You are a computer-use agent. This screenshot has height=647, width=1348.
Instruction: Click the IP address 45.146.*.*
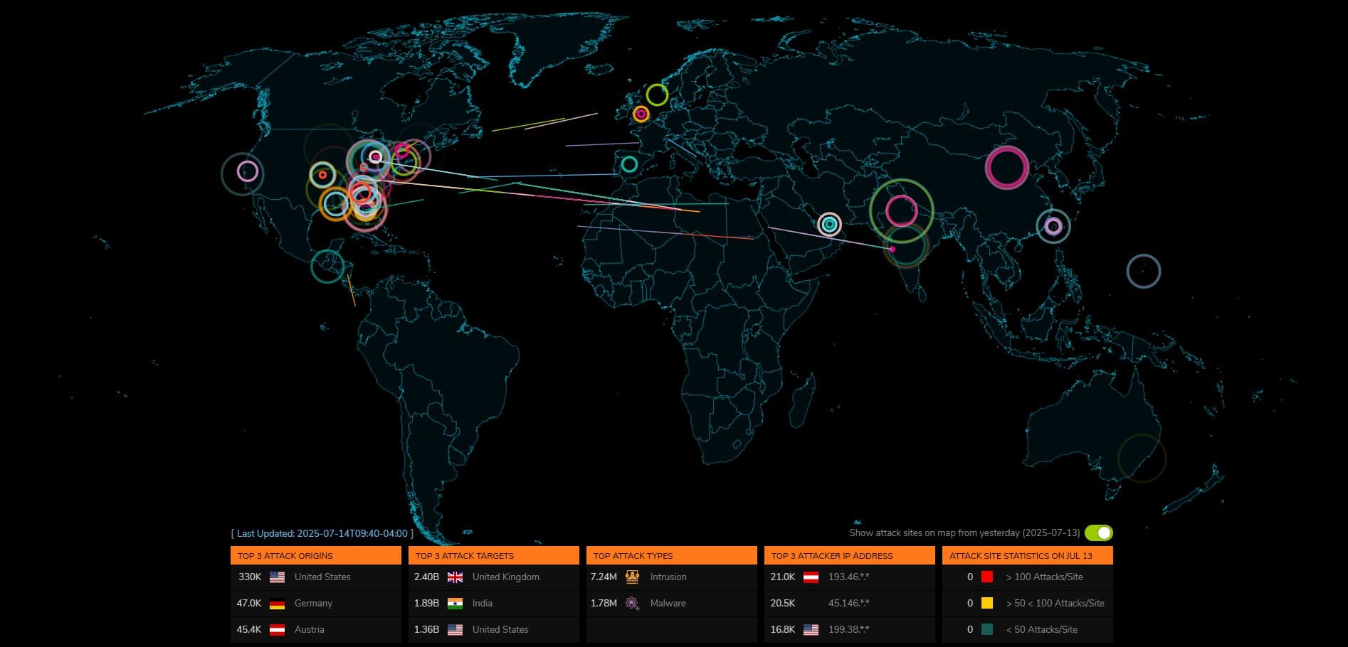click(849, 603)
